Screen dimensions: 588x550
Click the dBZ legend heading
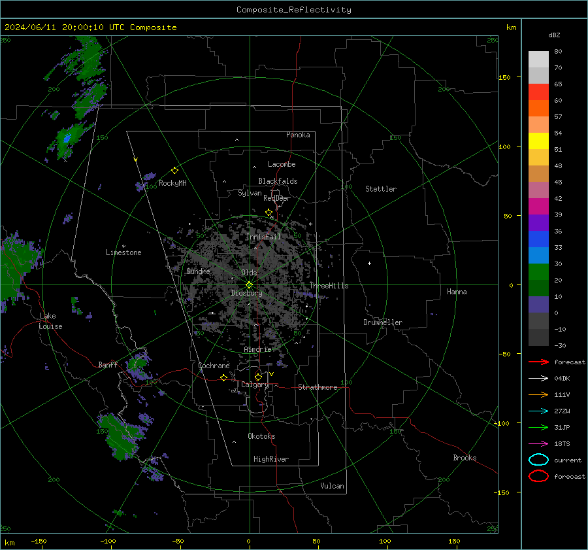pyautogui.click(x=554, y=35)
